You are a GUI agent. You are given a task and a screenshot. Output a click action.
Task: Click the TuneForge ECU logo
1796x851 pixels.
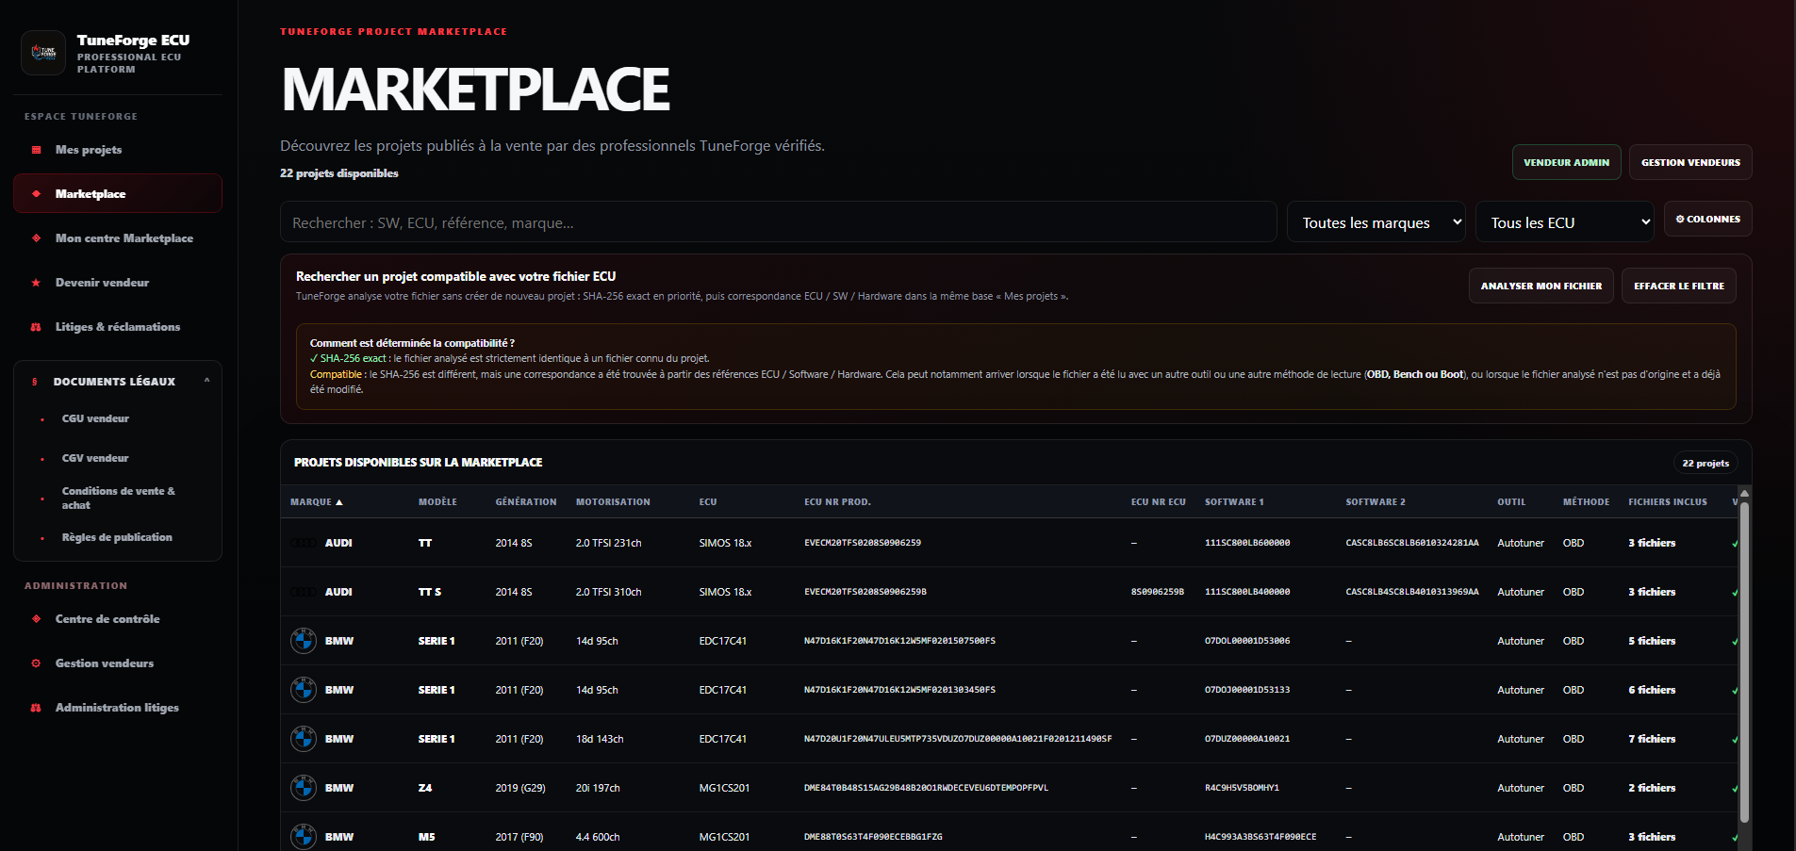pyautogui.click(x=43, y=53)
